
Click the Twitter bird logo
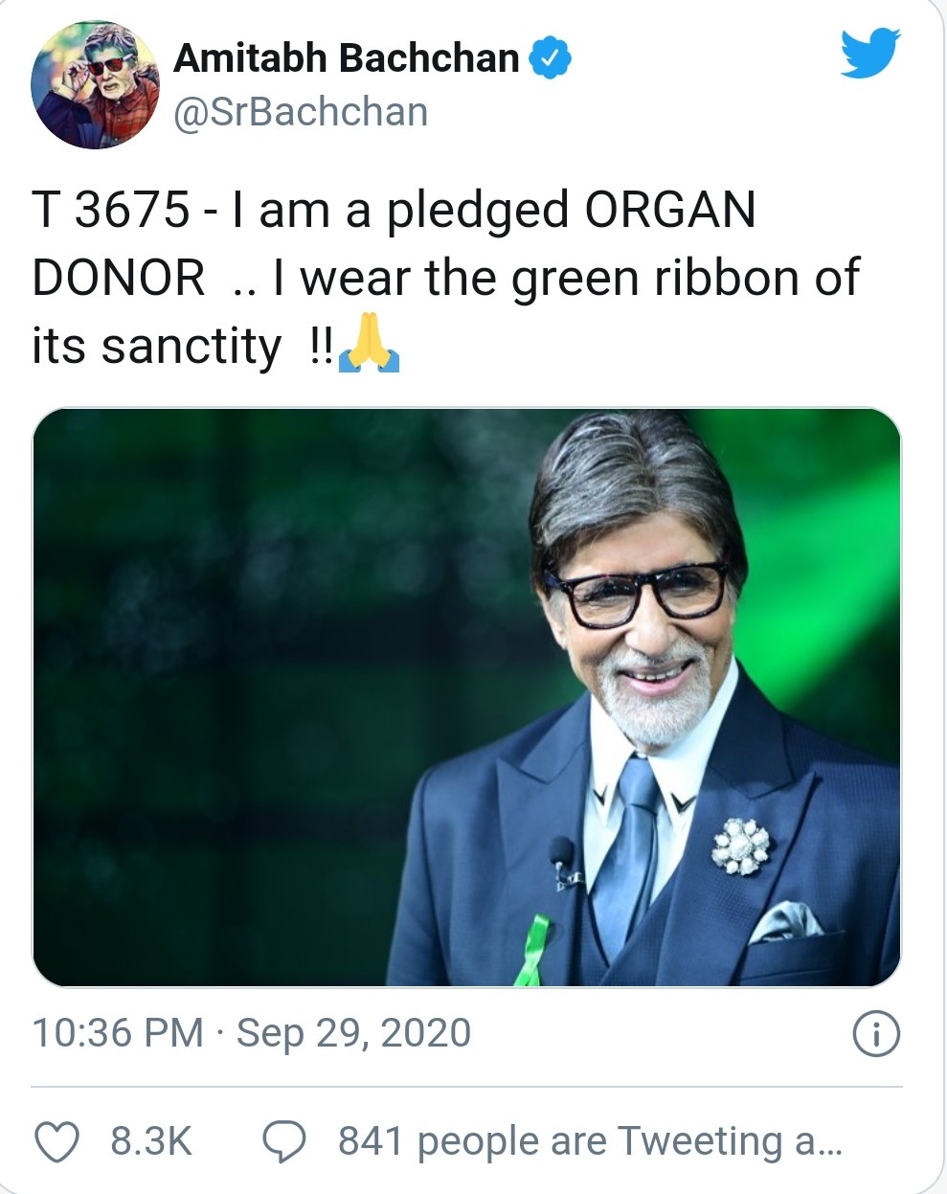[870, 53]
